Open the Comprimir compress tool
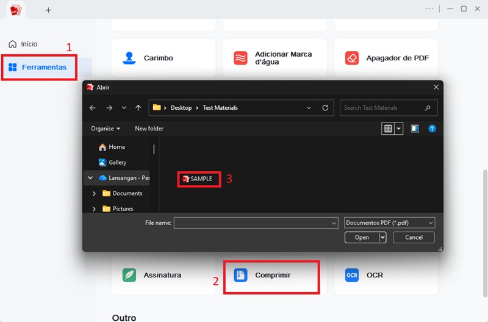The height and width of the screenshot is (322, 488). coord(275,275)
